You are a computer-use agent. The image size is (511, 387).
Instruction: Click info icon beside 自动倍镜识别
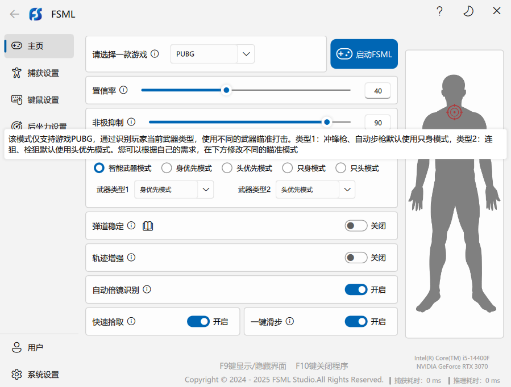(x=147, y=289)
